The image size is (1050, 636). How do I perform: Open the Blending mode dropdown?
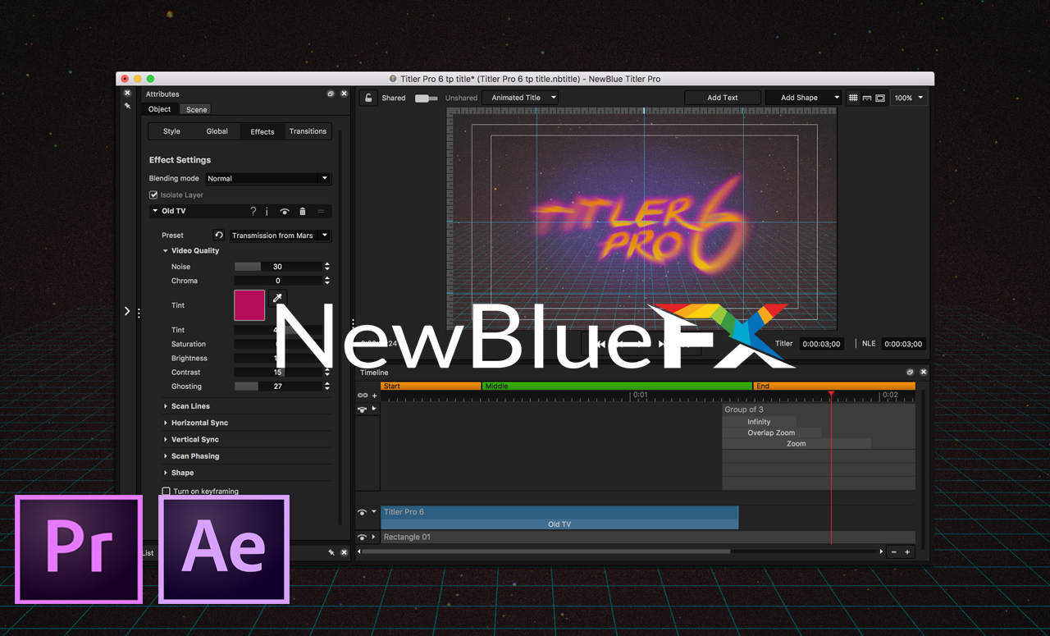(x=267, y=178)
